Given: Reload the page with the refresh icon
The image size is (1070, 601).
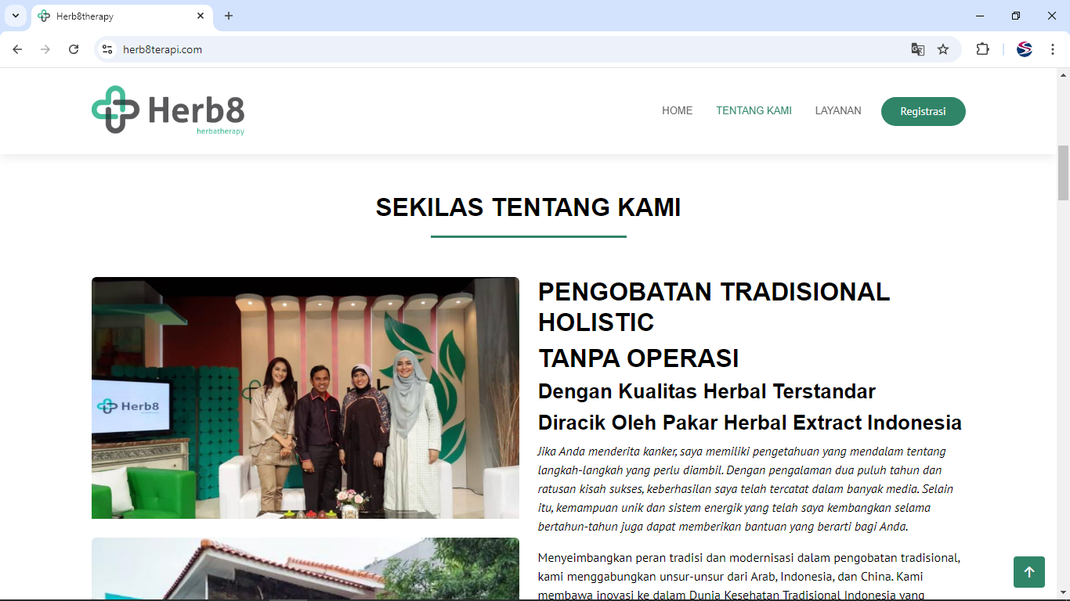Looking at the screenshot, I should [x=74, y=49].
